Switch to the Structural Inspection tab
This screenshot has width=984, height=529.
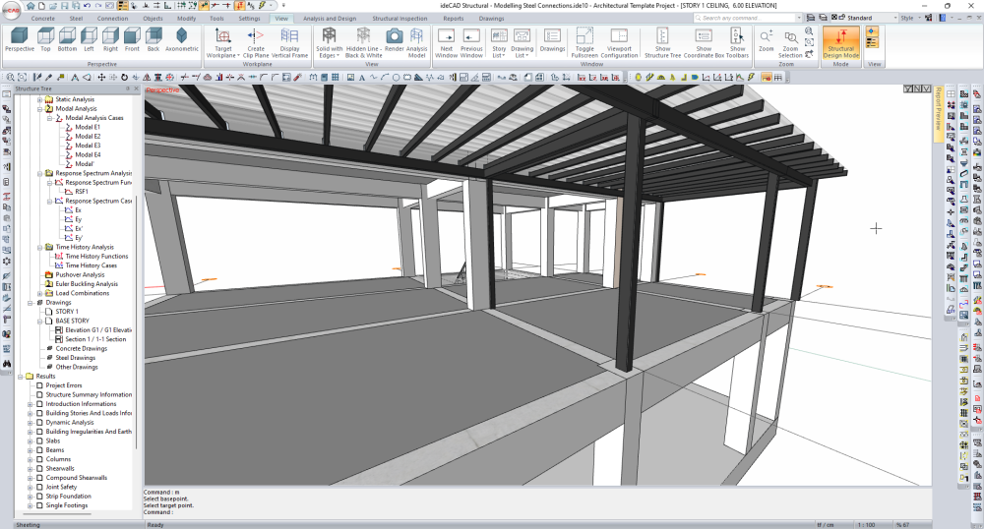(x=400, y=19)
